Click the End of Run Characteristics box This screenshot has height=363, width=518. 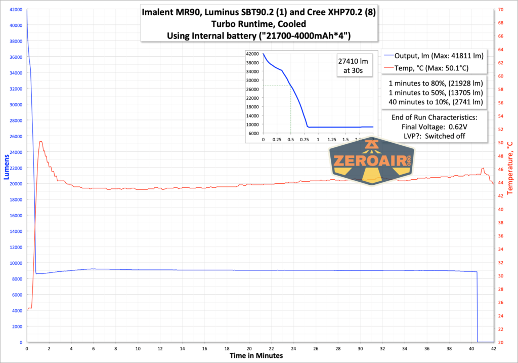pyautogui.click(x=435, y=127)
